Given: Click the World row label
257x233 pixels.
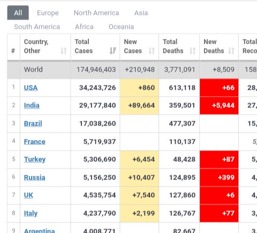Looking at the screenshot, I should (x=33, y=69).
